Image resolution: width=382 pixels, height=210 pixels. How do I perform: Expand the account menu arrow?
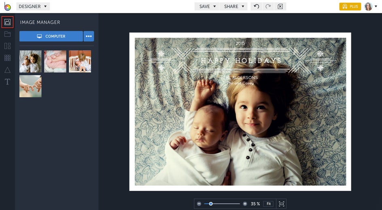376,6
